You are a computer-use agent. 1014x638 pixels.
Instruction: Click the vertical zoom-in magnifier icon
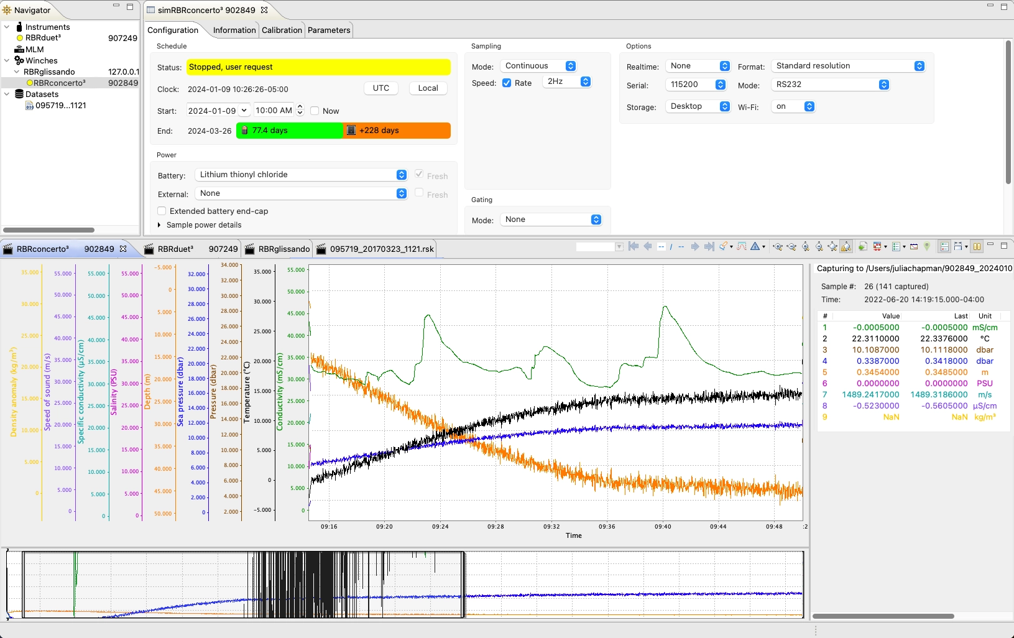(805, 247)
